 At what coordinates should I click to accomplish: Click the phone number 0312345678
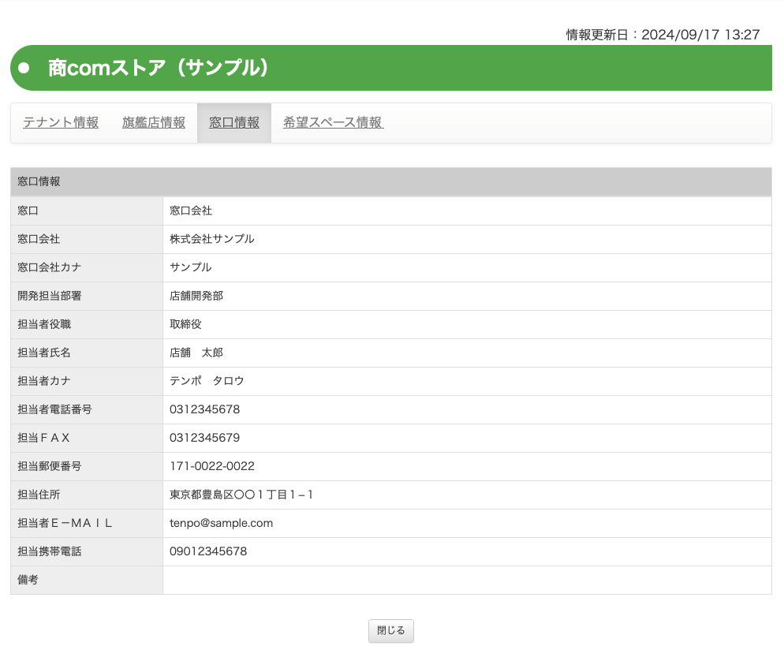click(x=204, y=409)
